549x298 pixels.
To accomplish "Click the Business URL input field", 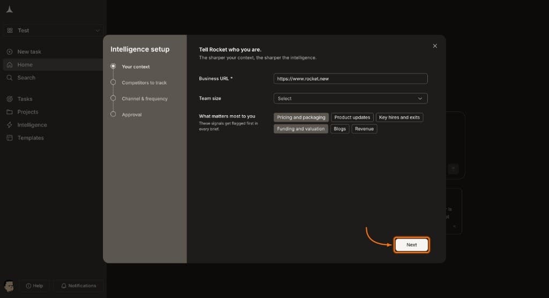I will coord(351,79).
